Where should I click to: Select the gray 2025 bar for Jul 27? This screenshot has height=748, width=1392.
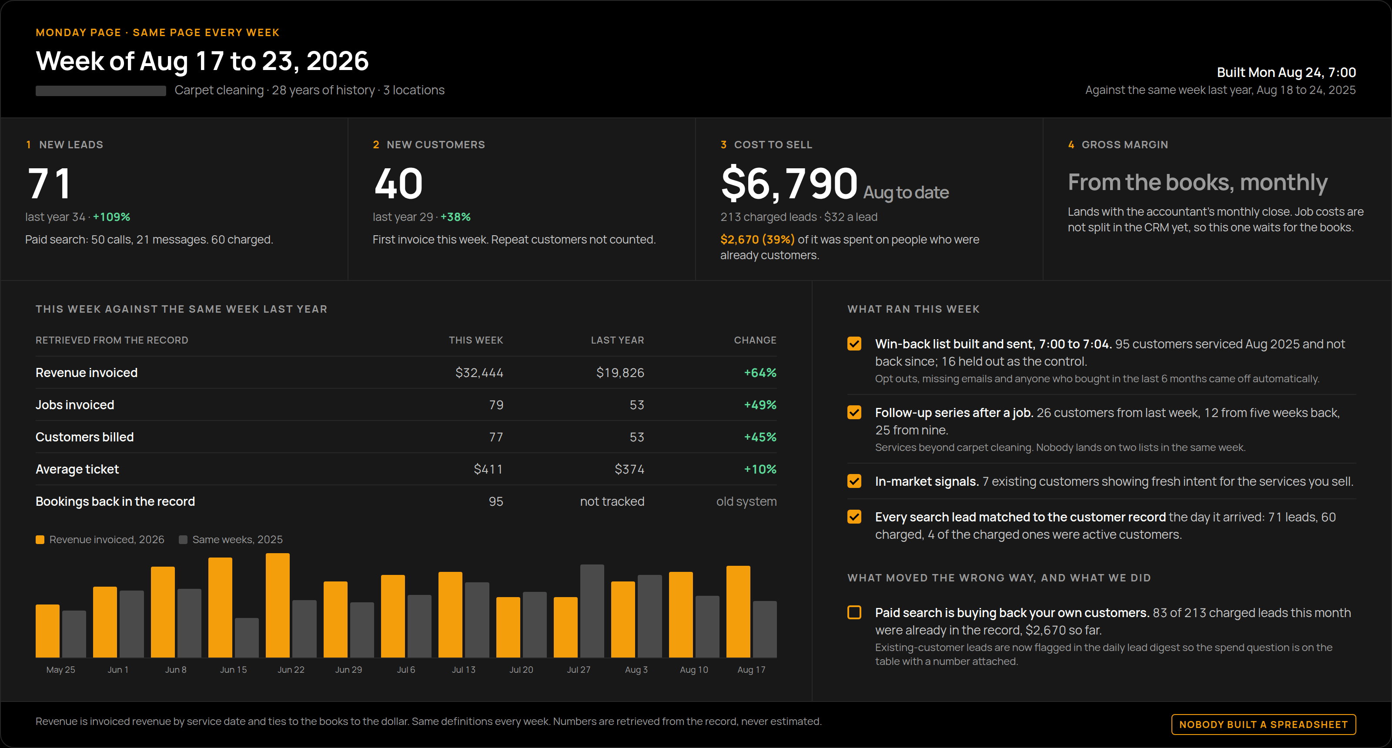pyautogui.click(x=592, y=611)
